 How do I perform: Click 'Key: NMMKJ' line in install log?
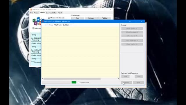click(36, 50)
